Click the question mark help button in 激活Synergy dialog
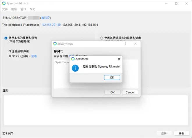Viewport: 192px width, 138px height. click(x=125, y=44)
